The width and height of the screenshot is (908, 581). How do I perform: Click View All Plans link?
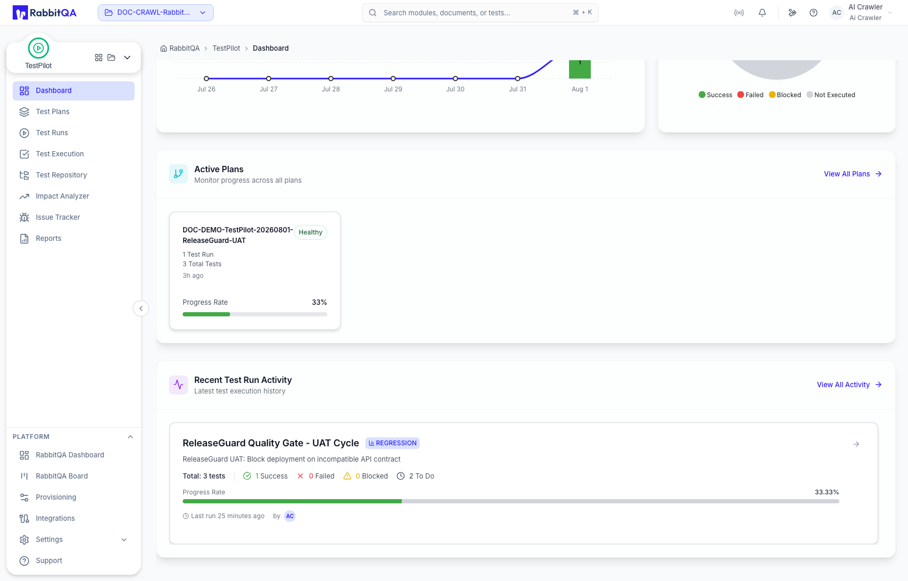tap(853, 174)
